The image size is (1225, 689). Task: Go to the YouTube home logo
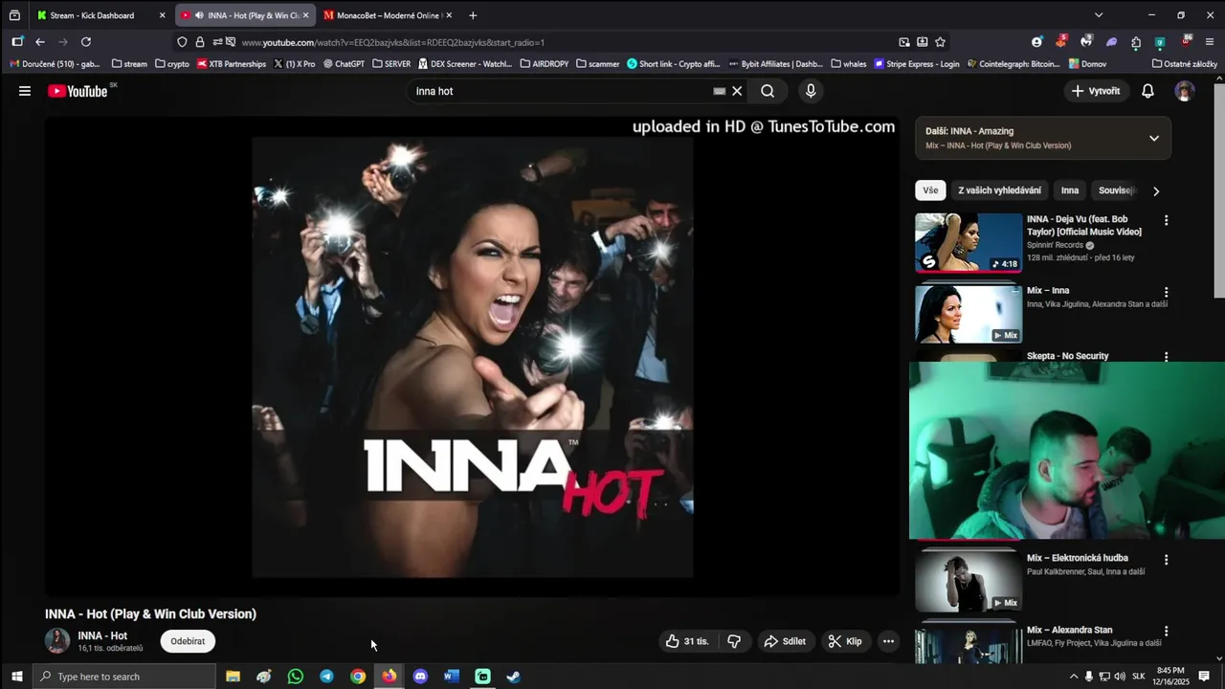tap(78, 91)
